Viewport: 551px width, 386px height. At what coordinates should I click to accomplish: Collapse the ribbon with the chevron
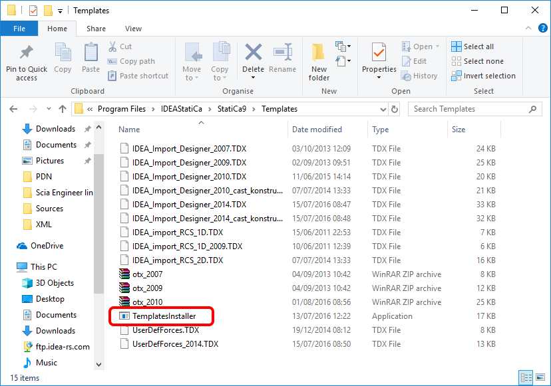528,29
